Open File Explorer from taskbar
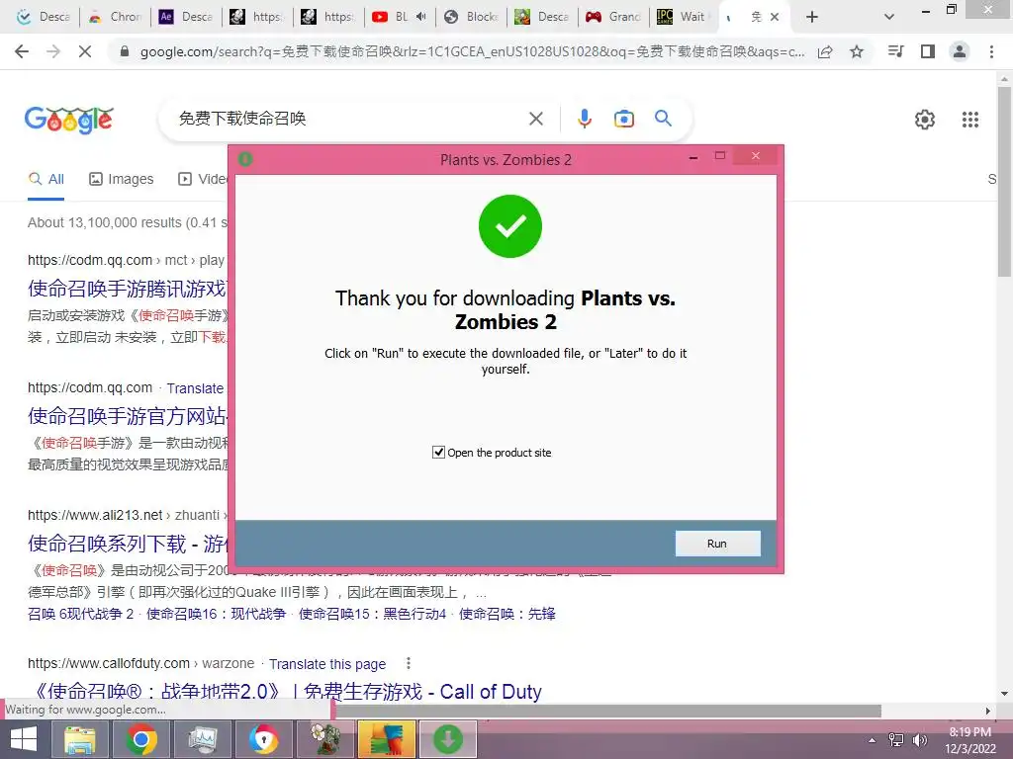Screen dimensions: 1013x759 coord(79,739)
